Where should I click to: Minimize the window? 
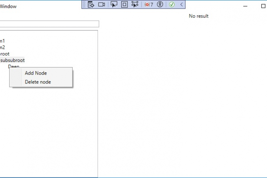(x=245, y=6)
